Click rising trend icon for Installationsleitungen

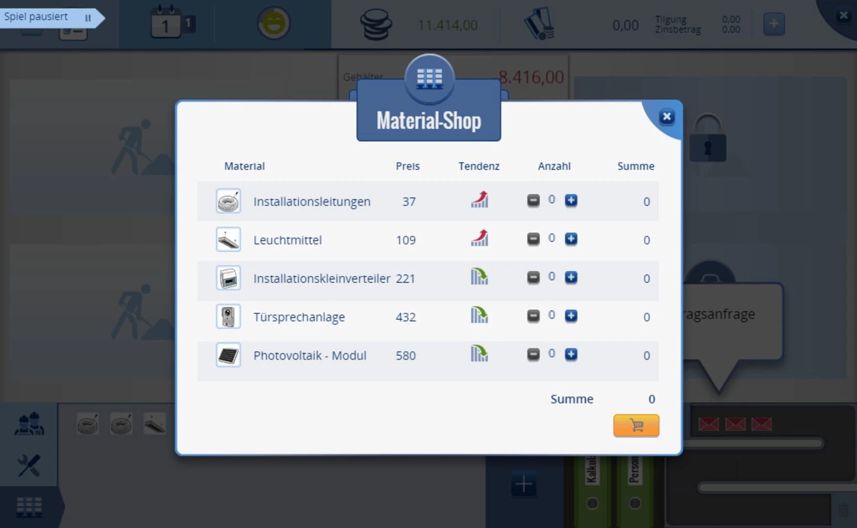tap(480, 199)
